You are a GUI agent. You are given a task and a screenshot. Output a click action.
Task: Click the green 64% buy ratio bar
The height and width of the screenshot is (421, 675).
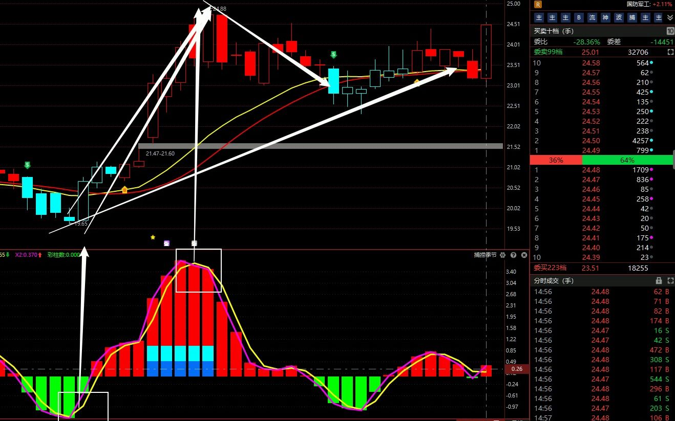[628, 160]
